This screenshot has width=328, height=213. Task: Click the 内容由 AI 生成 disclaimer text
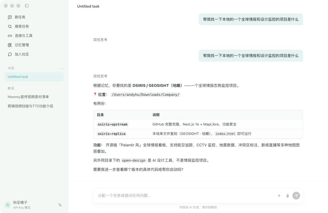tap(198, 207)
